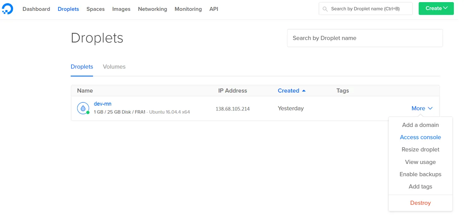Click the IP Address column header
This screenshot has width=464, height=220.
tap(233, 91)
